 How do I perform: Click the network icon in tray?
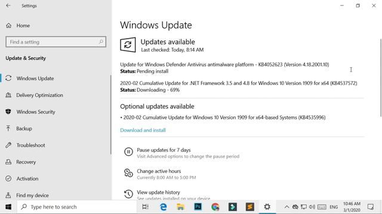[x=304, y=207]
